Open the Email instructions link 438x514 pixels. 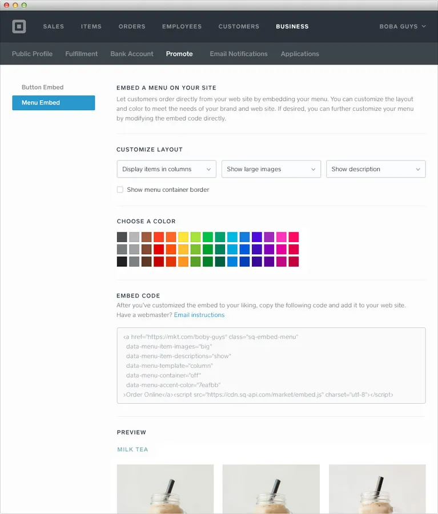(x=199, y=315)
